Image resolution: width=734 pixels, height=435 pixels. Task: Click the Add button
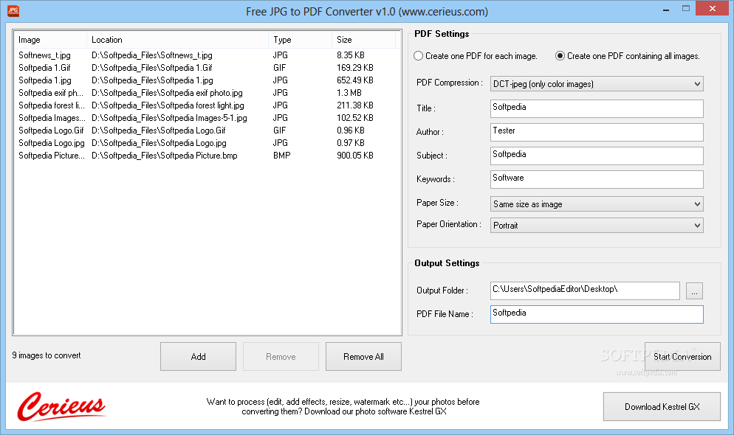coord(198,357)
